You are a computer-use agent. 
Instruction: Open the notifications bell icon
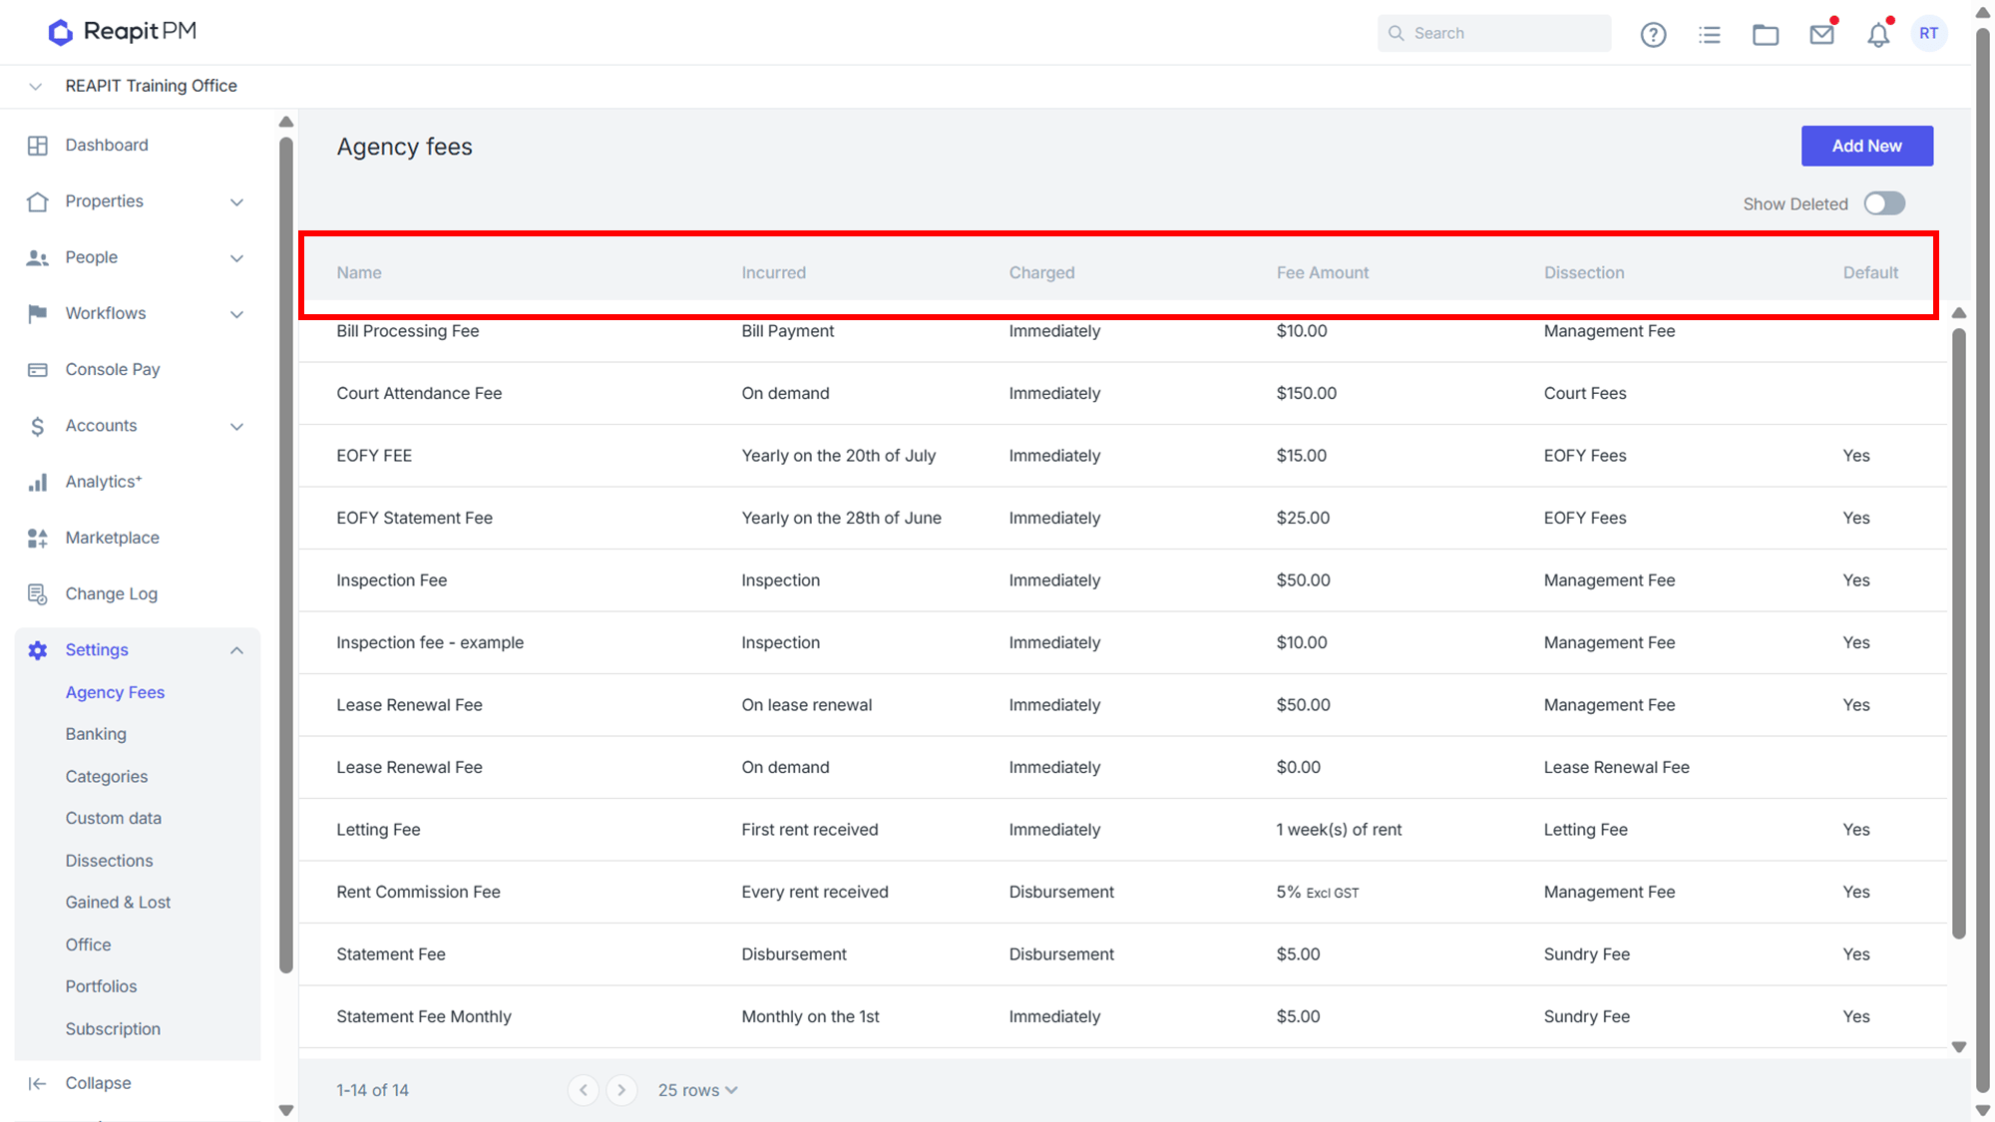pos(1877,35)
